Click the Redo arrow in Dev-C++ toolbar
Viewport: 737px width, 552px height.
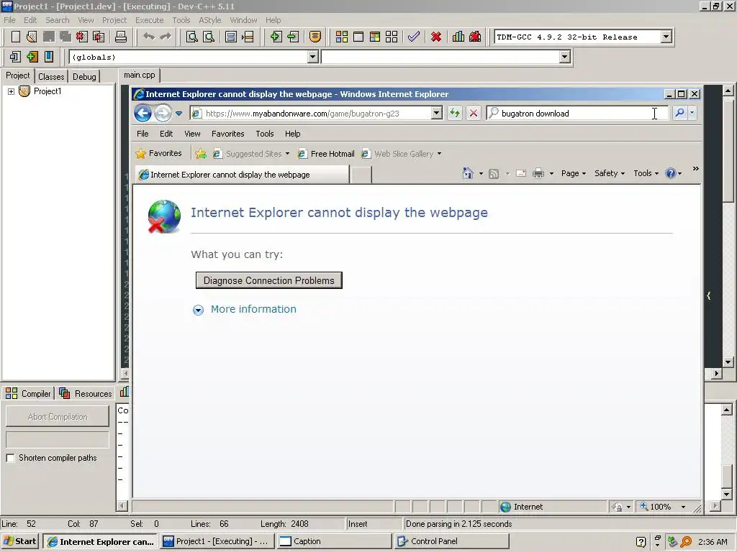click(166, 37)
